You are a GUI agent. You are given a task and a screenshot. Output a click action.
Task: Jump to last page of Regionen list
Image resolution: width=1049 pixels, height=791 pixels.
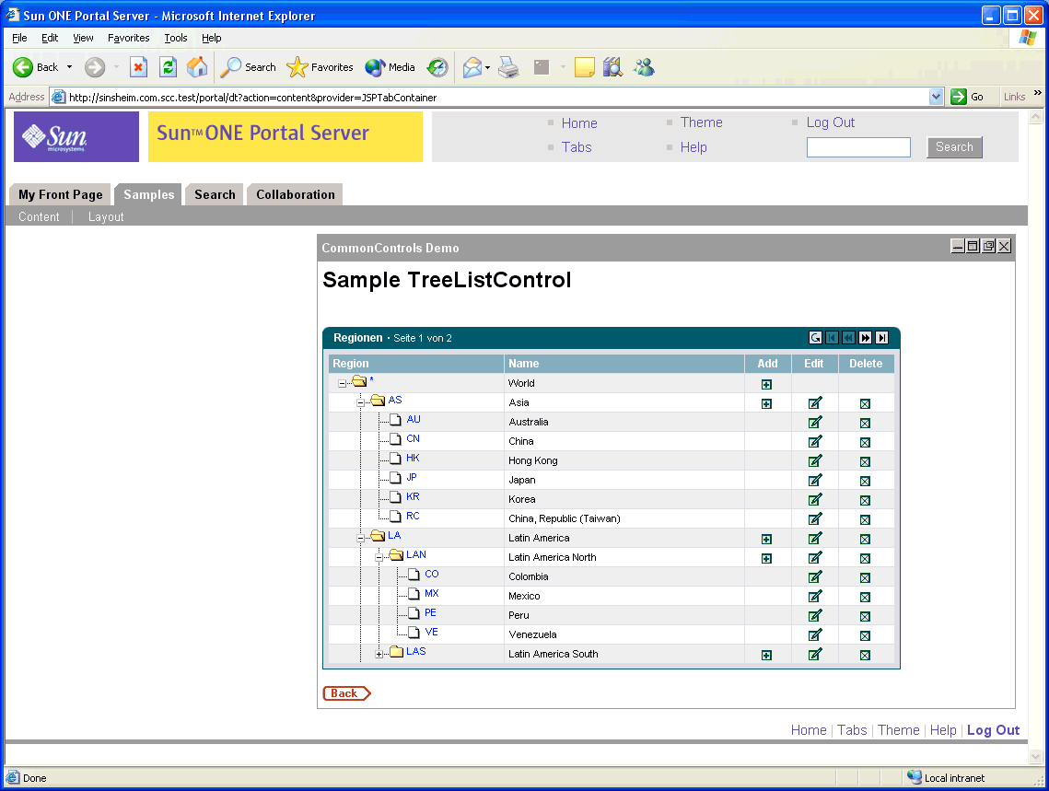click(x=882, y=338)
